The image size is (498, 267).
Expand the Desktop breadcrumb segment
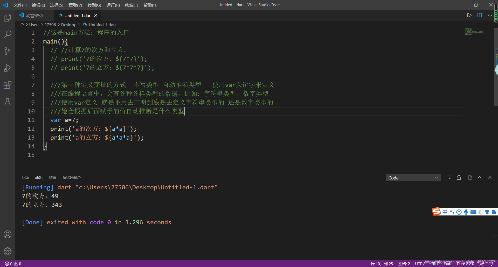[69, 25]
